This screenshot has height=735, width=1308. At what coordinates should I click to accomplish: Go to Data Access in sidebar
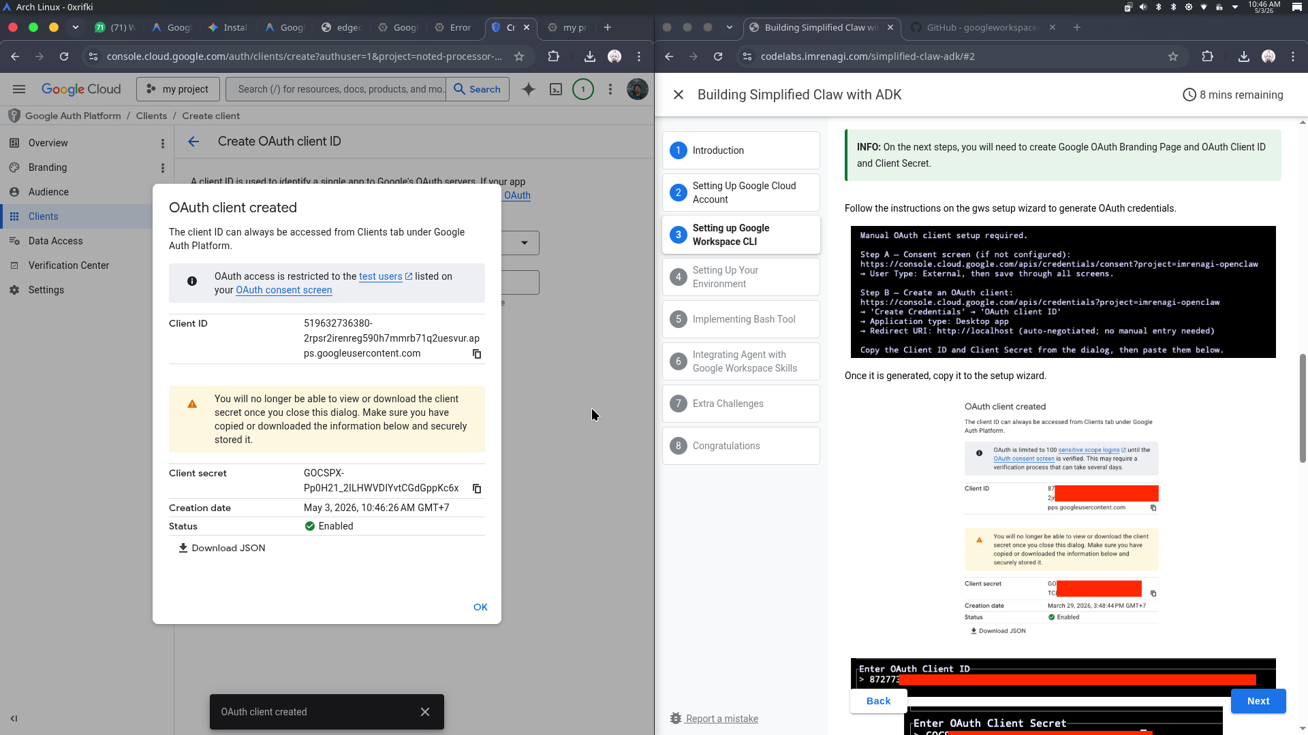click(x=55, y=241)
